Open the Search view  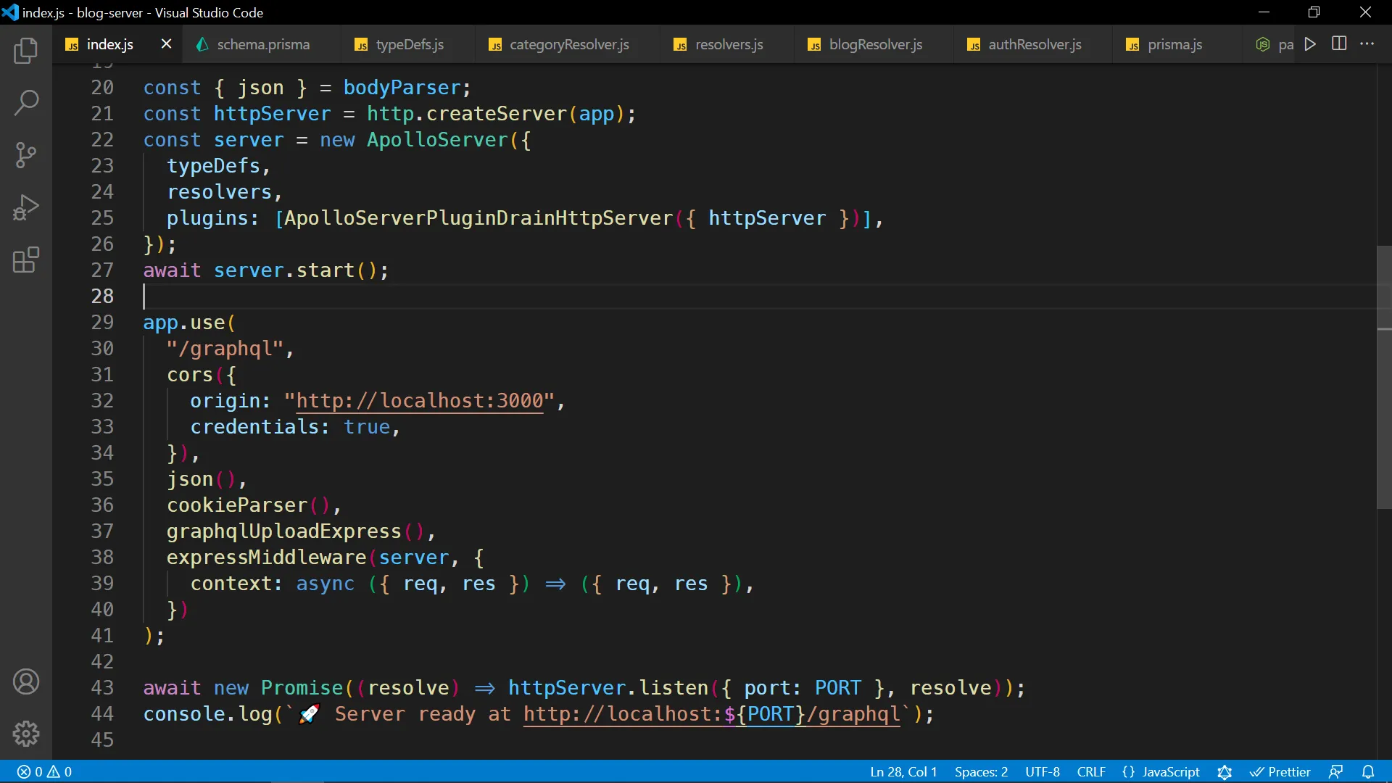tap(26, 103)
